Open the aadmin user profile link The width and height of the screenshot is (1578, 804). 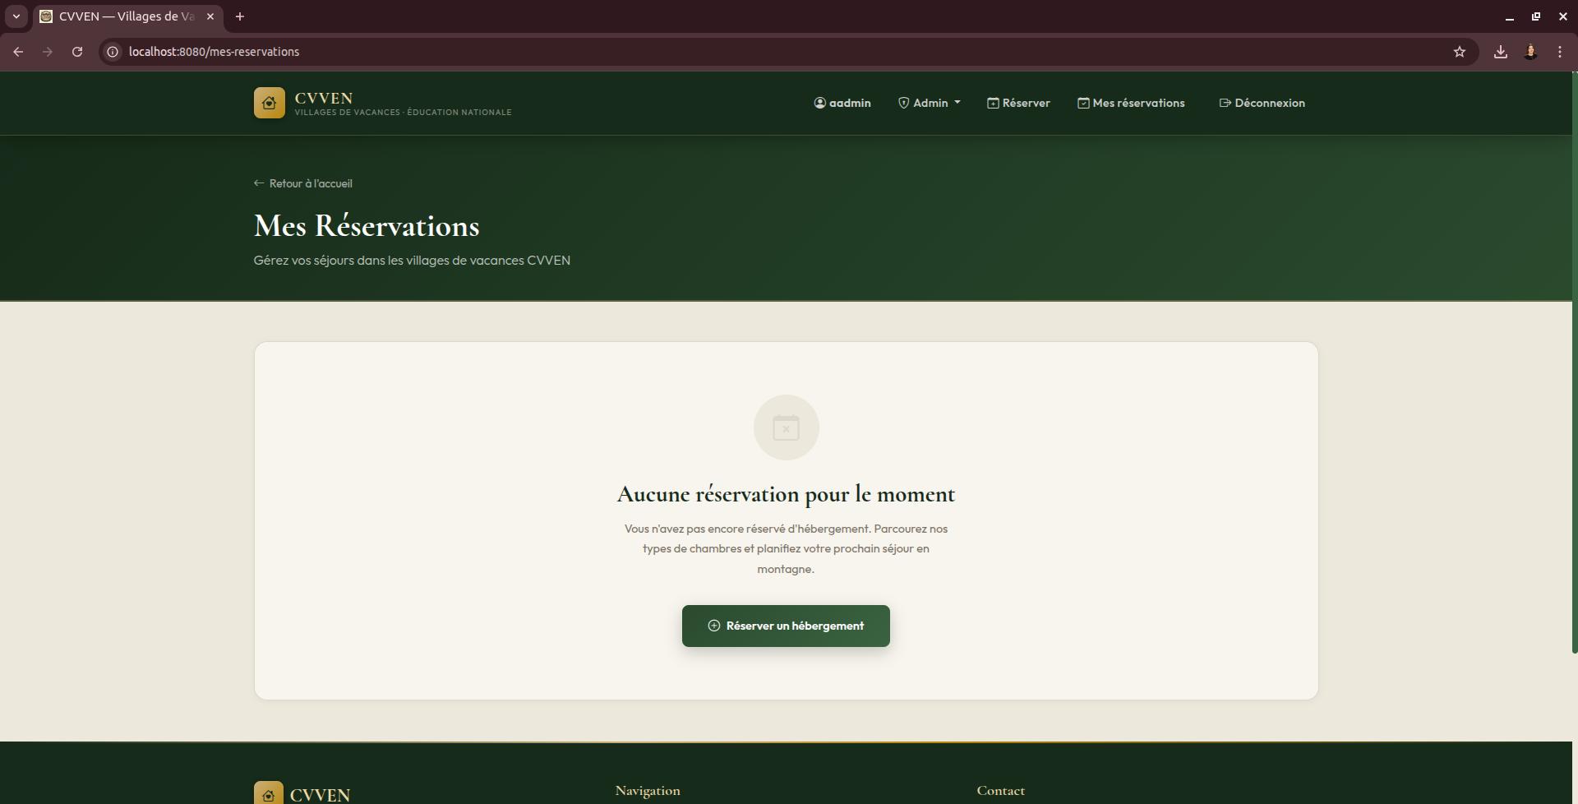(842, 103)
